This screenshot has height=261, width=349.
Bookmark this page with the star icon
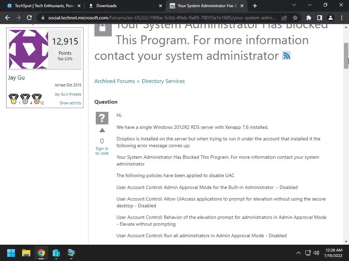(295, 18)
